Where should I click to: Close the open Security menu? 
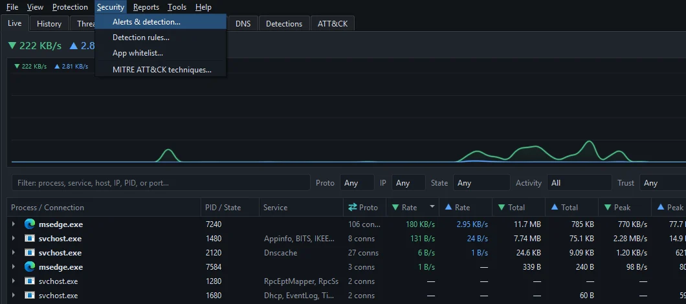click(111, 7)
